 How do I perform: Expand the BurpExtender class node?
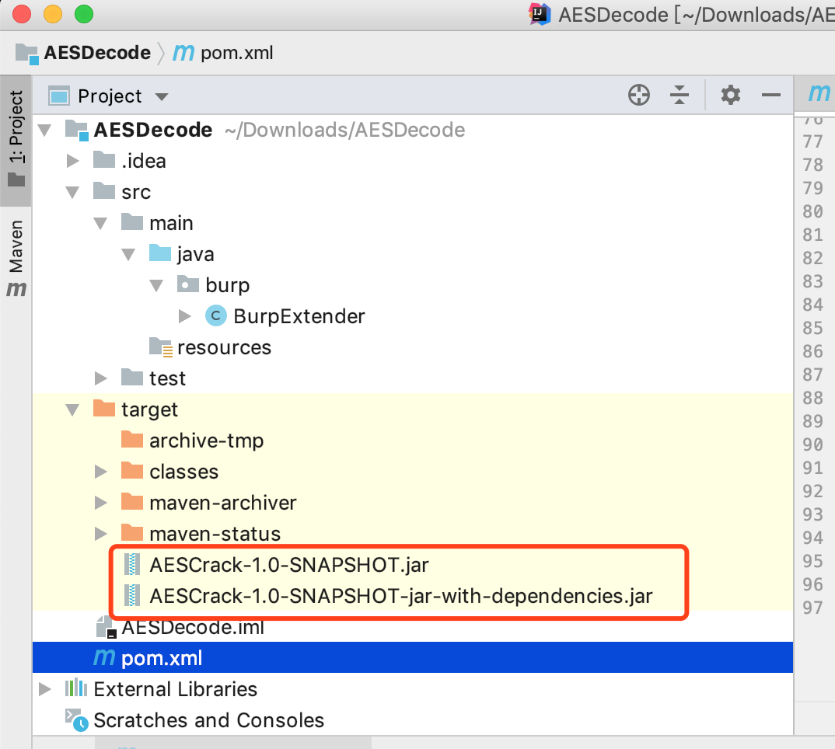point(185,316)
